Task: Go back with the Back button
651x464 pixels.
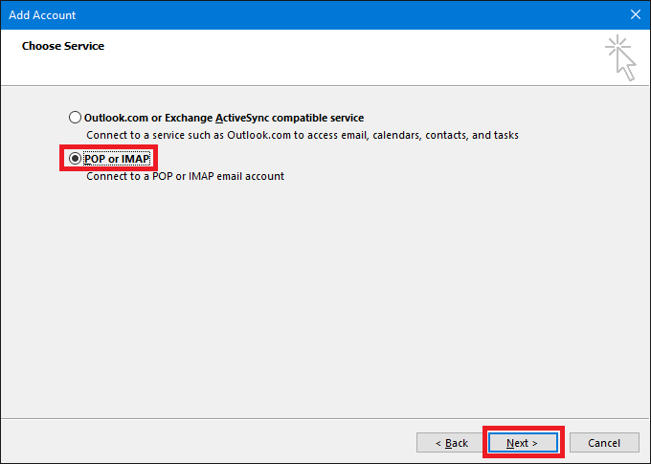Action: point(450,443)
